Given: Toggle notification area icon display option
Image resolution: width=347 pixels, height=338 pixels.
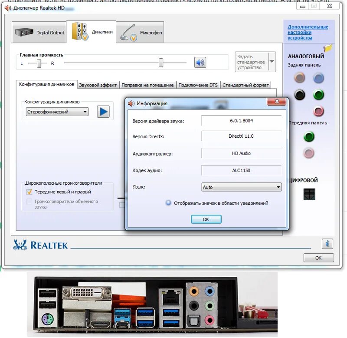Looking at the screenshot, I should [168, 203].
